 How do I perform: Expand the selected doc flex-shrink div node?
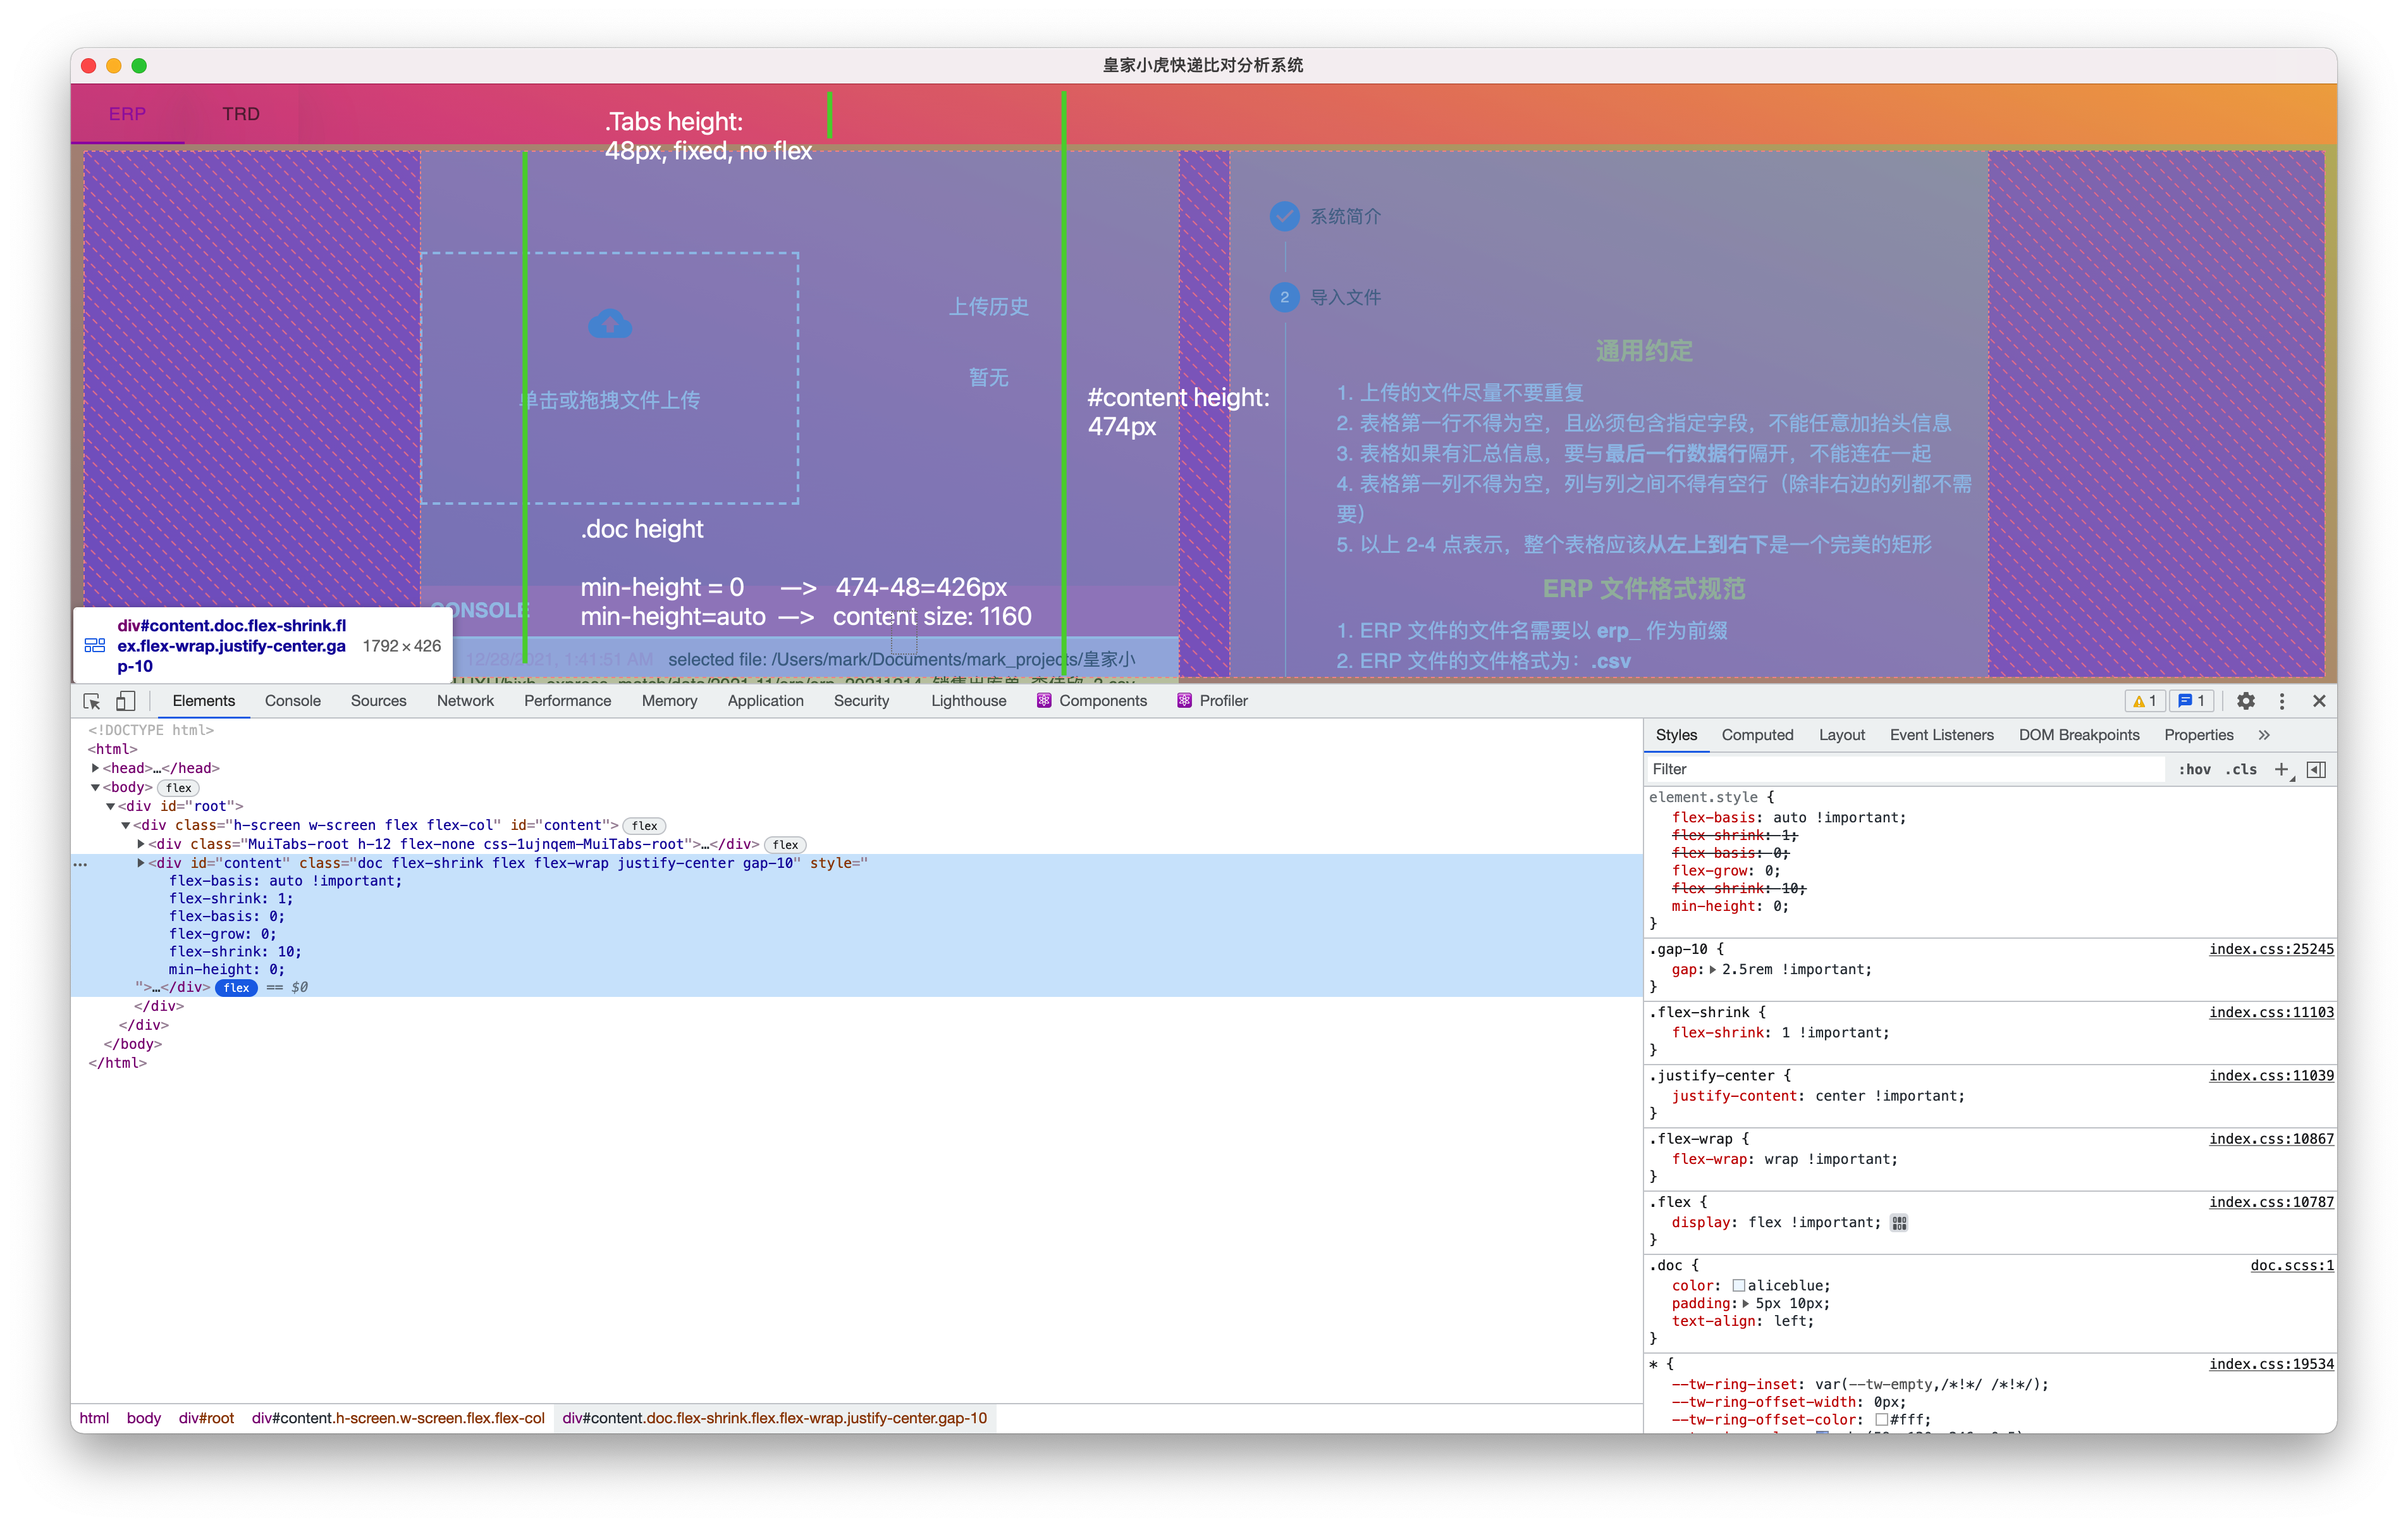140,863
